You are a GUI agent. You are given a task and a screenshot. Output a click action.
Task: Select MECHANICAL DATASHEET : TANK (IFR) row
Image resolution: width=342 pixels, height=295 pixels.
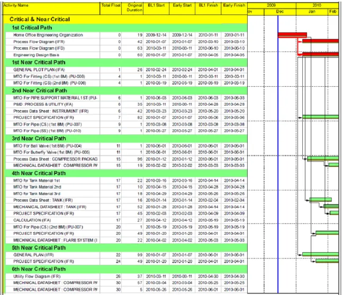(x=127, y=207)
